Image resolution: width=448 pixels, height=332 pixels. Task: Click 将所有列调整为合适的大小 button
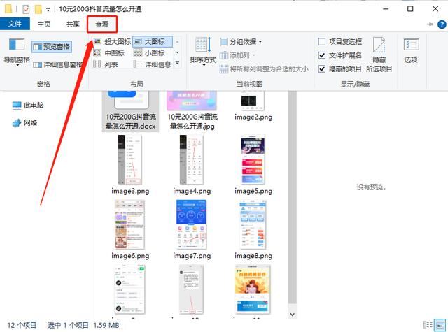pos(263,69)
